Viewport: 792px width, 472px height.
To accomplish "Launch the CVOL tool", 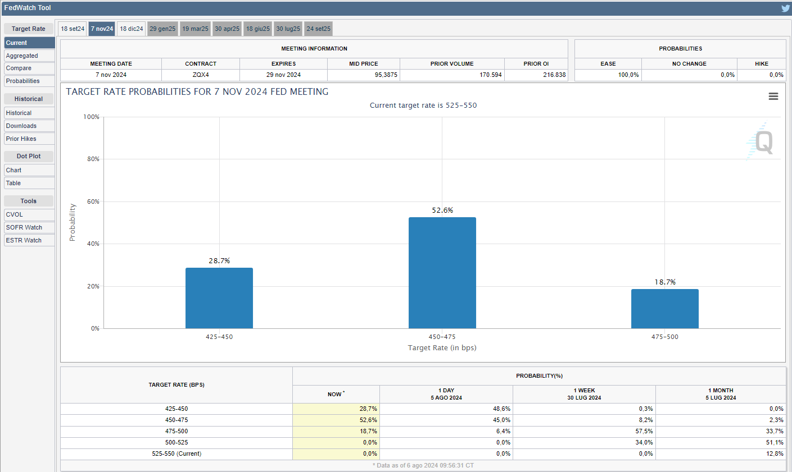I will click(29, 214).
